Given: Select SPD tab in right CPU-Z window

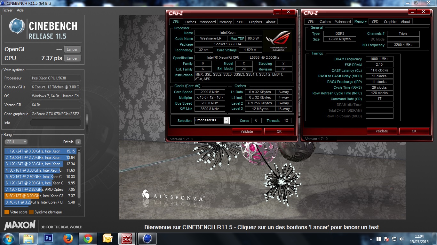Looking at the screenshot, I should coord(375,22).
